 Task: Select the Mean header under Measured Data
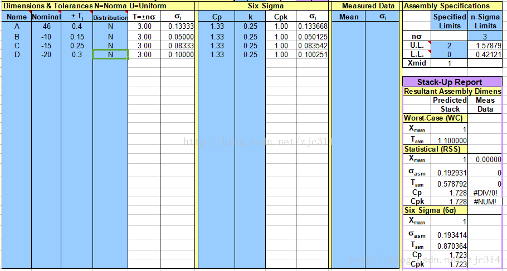tap(349, 17)
